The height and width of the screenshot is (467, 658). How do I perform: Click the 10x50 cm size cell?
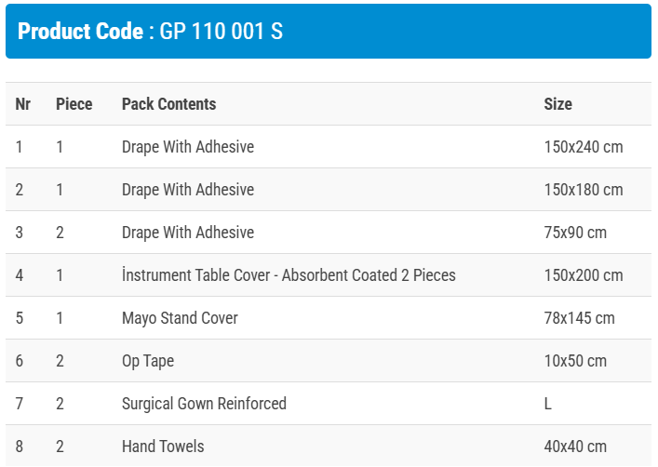pos(574,361)
